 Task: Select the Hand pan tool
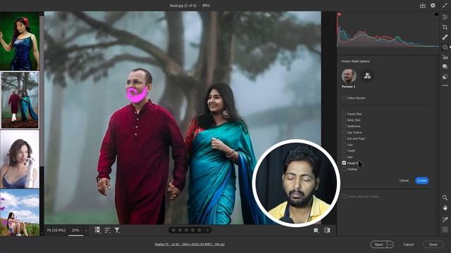(445, 208)
